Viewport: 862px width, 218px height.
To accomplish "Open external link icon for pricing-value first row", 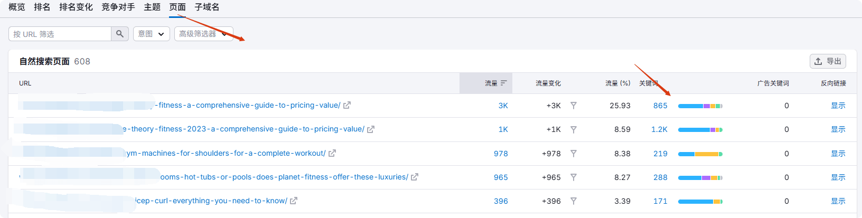I will click(347, 106).
